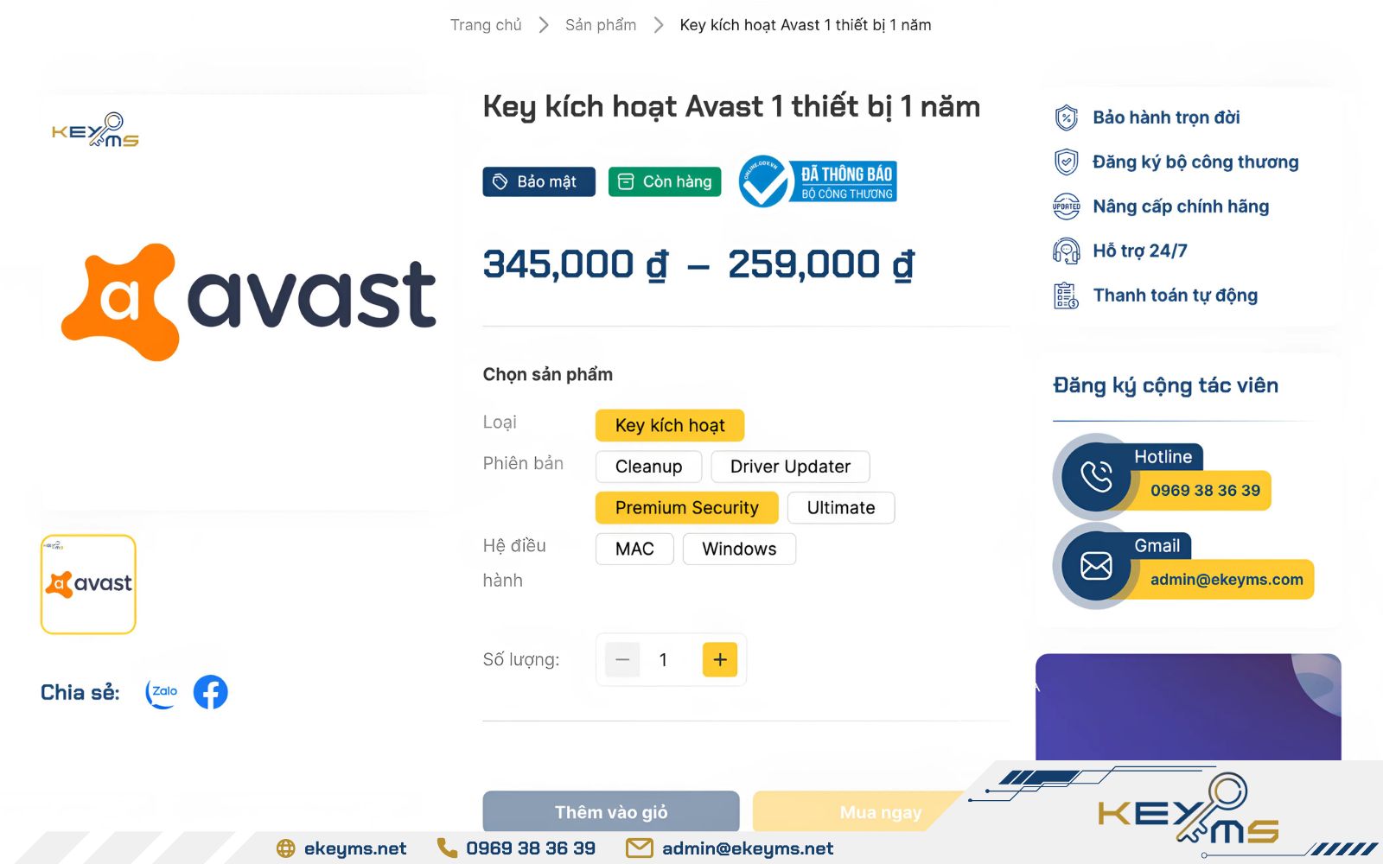Click the footer globe icon beside ekeyms.net

286,848
